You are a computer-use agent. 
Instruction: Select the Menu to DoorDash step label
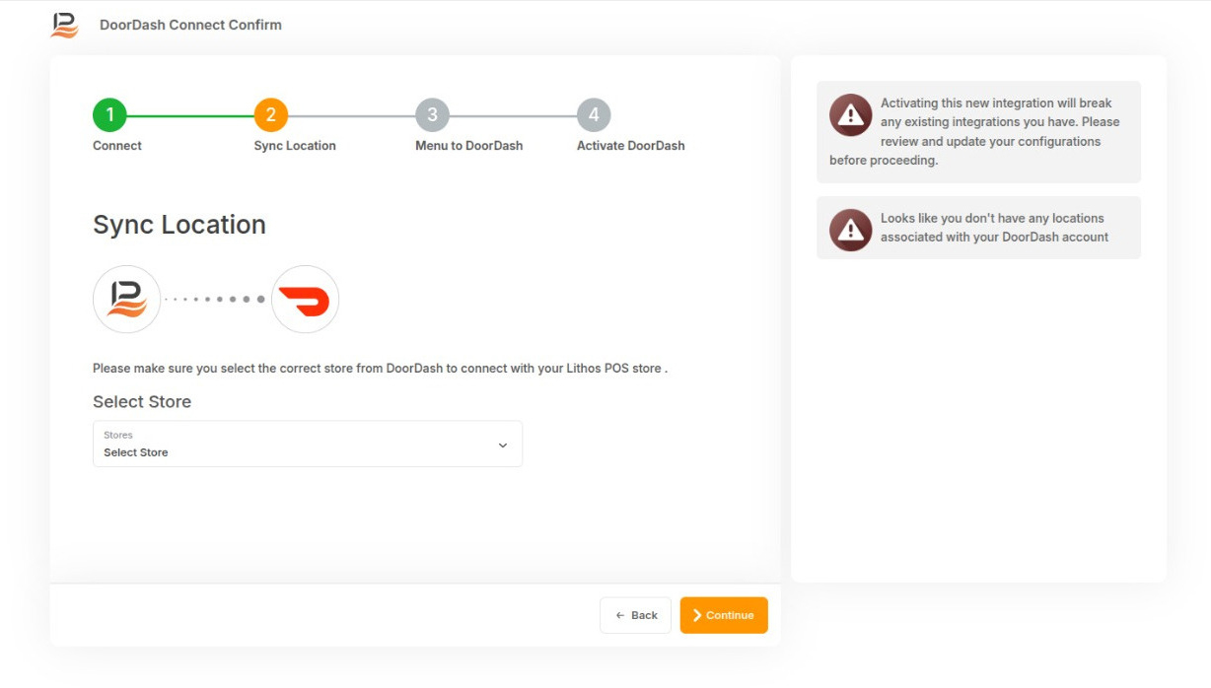[469, 146]
